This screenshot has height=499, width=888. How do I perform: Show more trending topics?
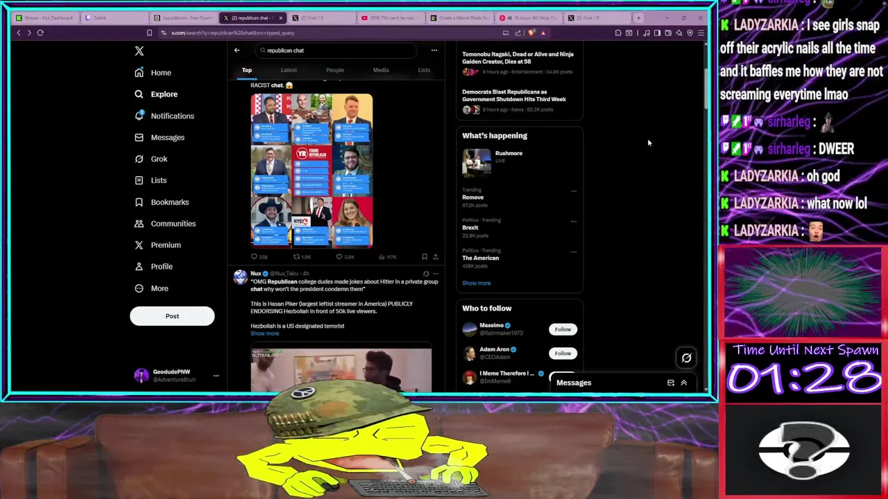(476, 283)
